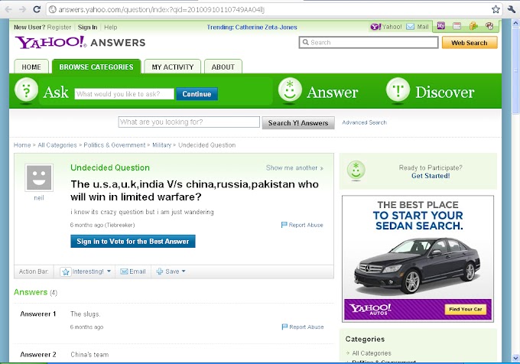
Task: Click the star icon next to Interesting!
Action: pyautogui.click(x=66, y=271)
